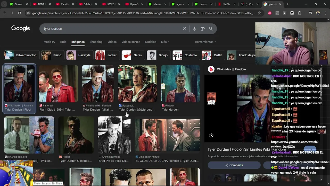Open ArtPhotoLimited Brad Pitt result
This screenshot has width=330, height=186.
click(114, 161)
